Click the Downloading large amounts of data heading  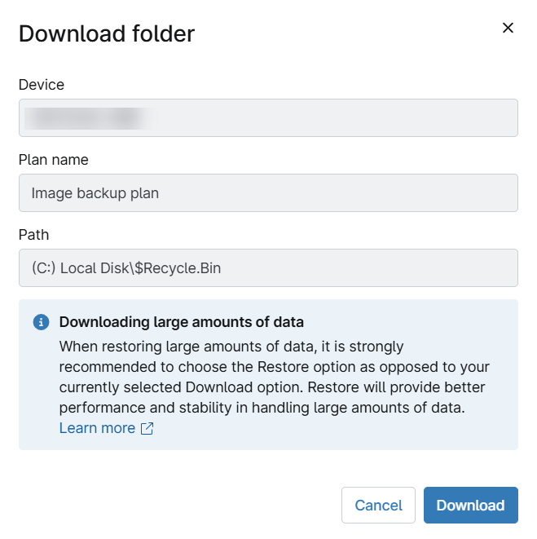[x=181, y=322]
